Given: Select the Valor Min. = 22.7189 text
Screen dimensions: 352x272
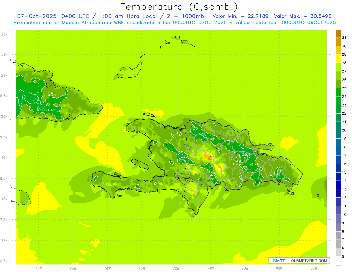Looking at the screenshot, I should (x=240, y=16).
